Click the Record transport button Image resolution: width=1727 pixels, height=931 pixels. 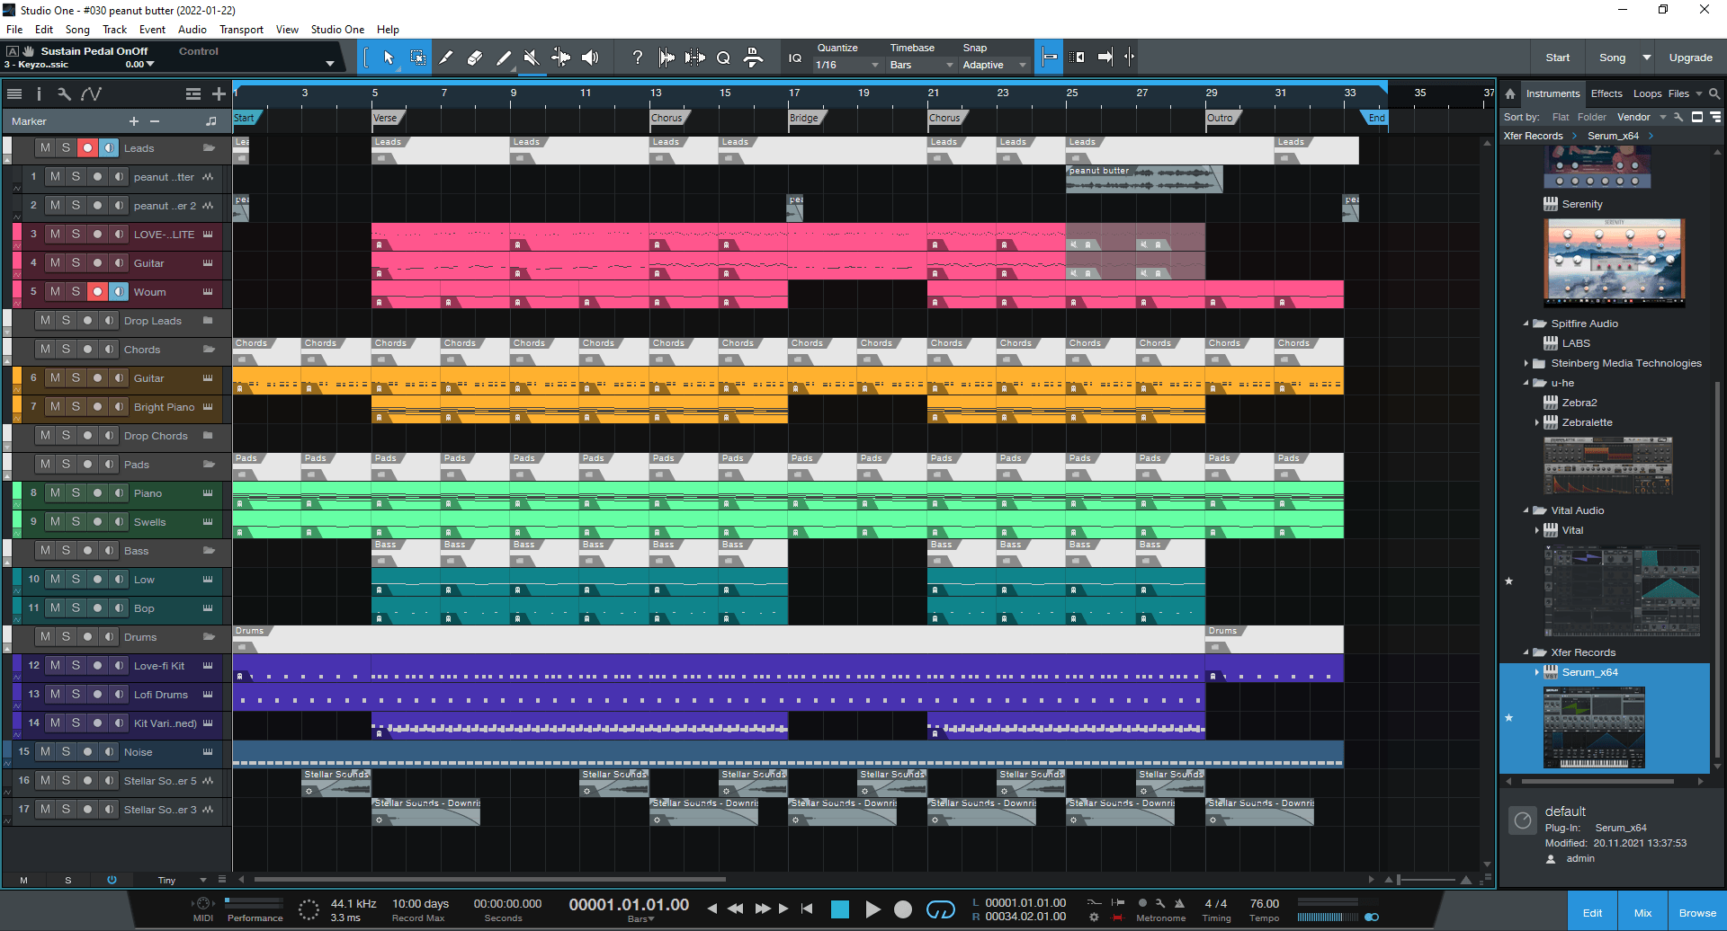[x=903, y=909]
